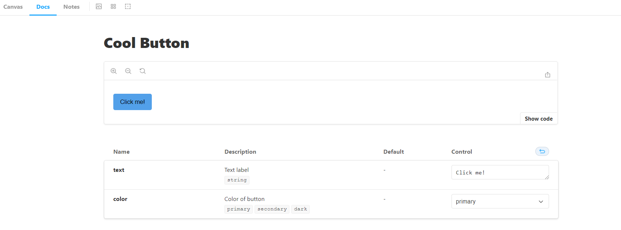Click inside the text control input
The width and height of the screenshot is (621, 230).
500,172
